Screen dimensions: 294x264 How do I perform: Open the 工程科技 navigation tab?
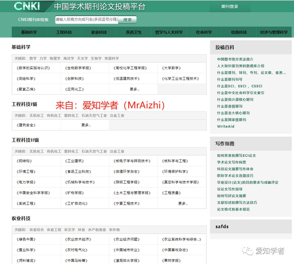64,32
